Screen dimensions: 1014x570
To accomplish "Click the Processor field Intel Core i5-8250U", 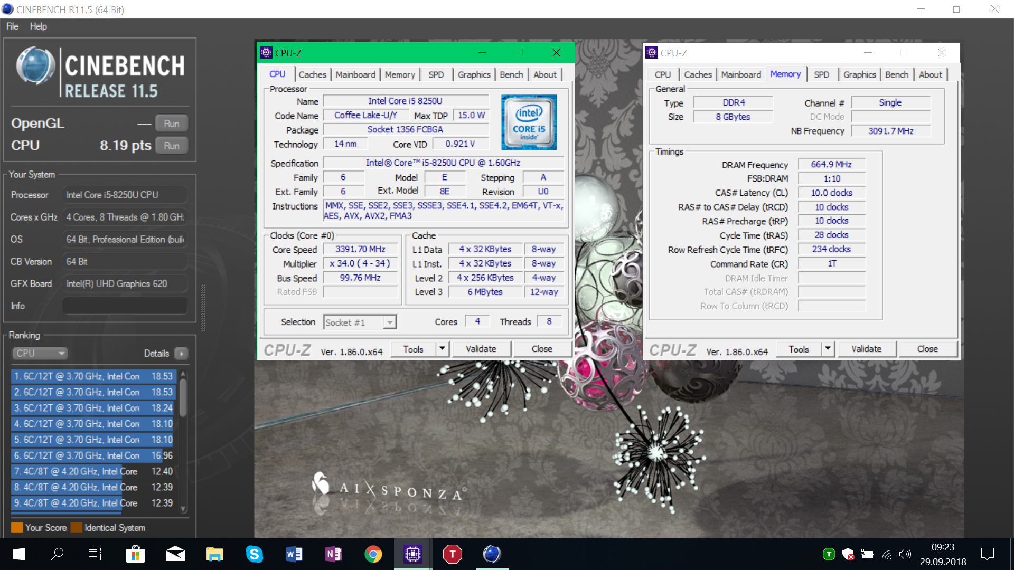I will pyautogui.click(x=125, y=195).
